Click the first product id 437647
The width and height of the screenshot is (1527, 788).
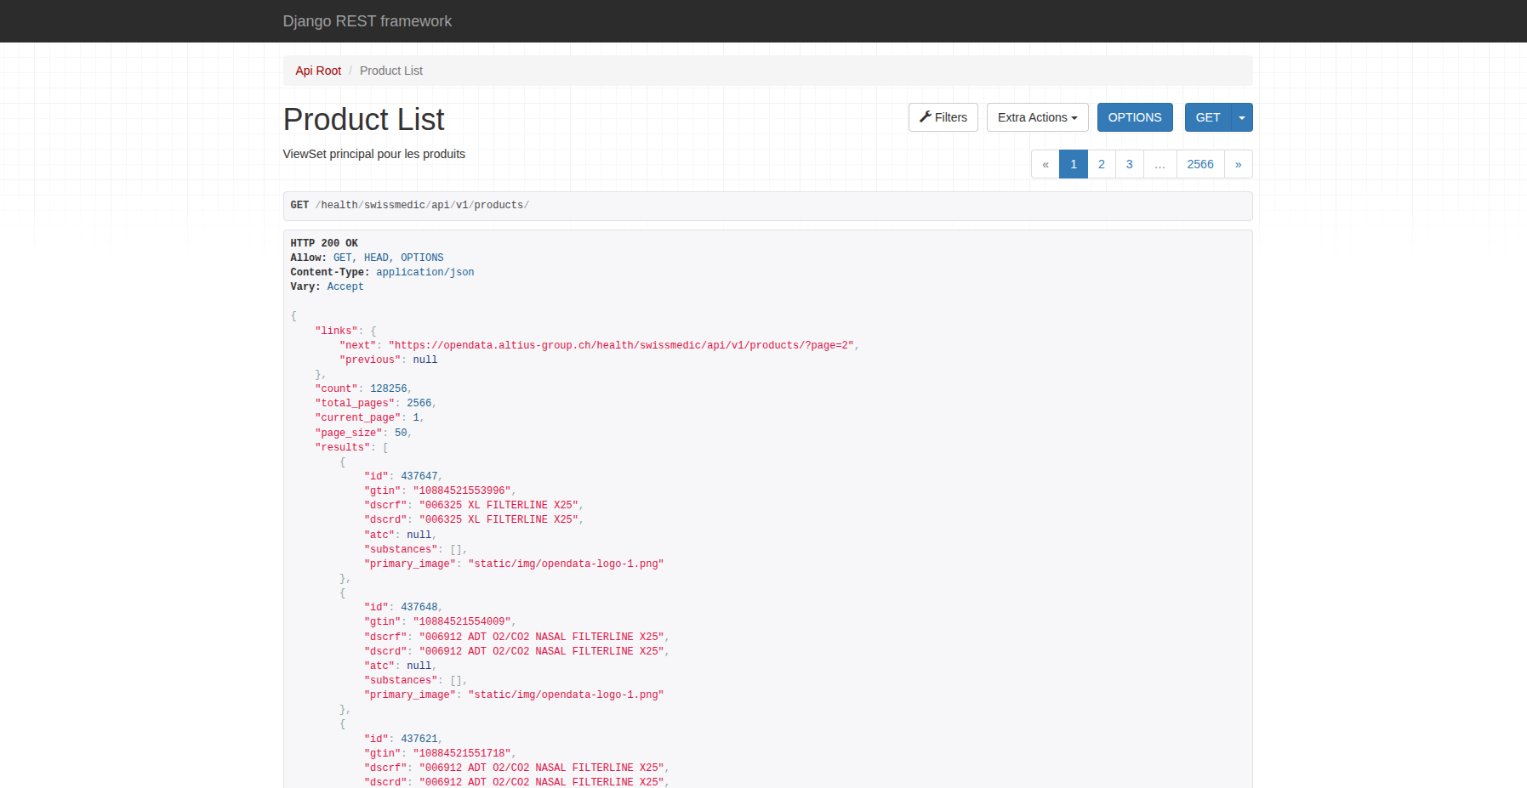[419, 476]
